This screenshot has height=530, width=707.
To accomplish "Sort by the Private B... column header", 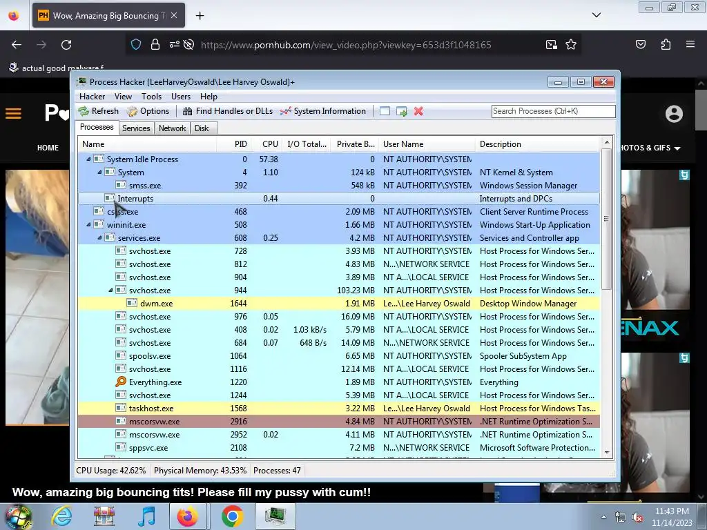I will click(x=356, y=144).
